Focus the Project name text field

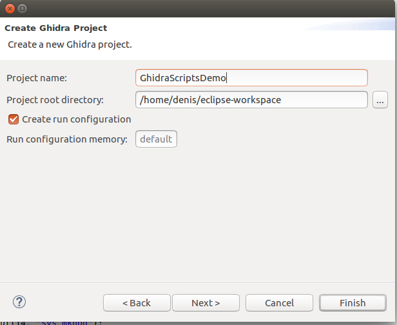point(251,78)
